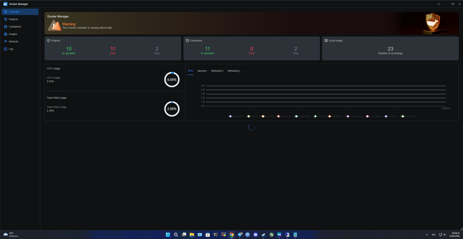Open Steam from the taskbar
This screenshot has height=239, width=463.
coord(263,235)
